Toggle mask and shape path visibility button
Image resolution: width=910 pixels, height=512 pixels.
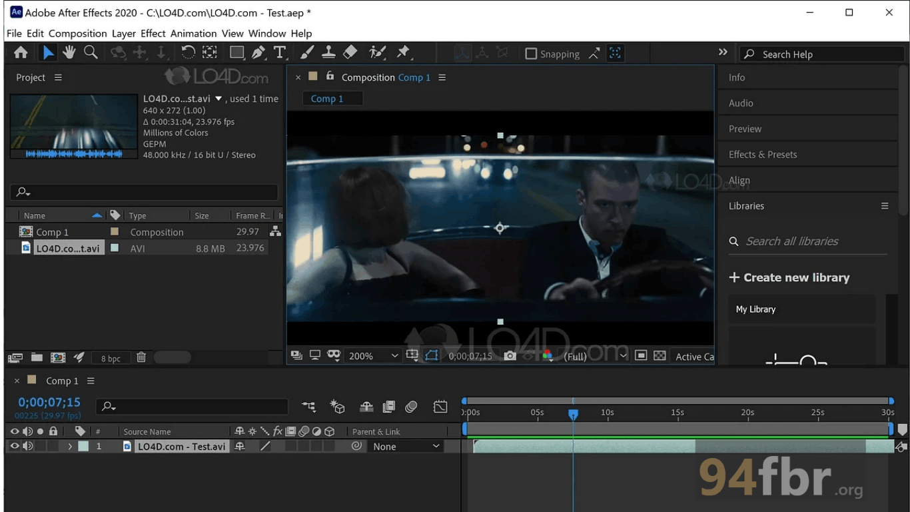(432, 356)
